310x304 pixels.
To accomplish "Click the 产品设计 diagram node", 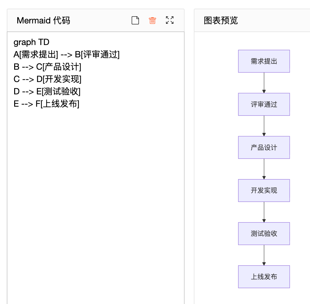I will pos(264,147).
